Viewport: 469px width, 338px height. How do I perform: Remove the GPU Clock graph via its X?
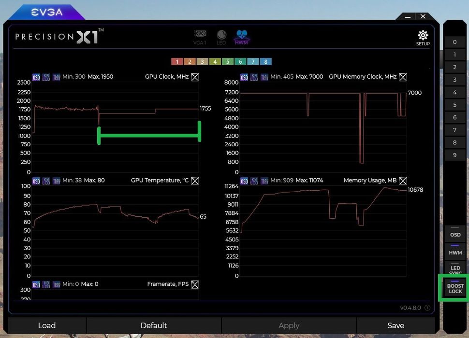point(195,77)
